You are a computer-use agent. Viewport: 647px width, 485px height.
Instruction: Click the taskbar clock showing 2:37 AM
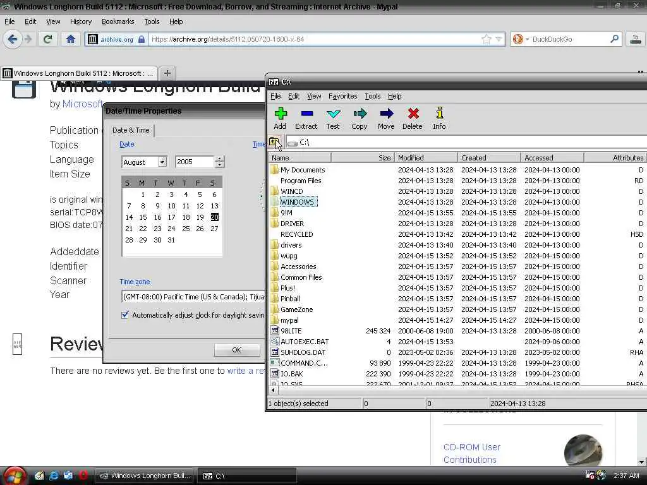click(x=626, y=476)
